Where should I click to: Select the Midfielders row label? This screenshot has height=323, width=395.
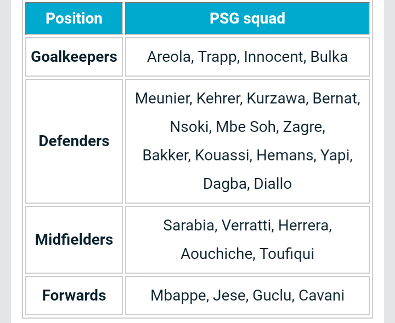(x=74, y=239)
